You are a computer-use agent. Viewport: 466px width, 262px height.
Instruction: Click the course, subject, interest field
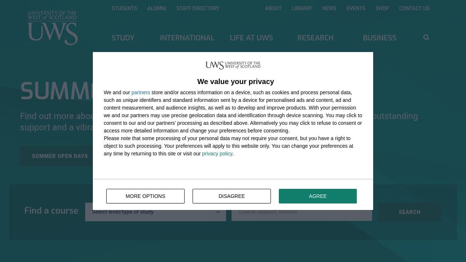(x=301, y=212)
